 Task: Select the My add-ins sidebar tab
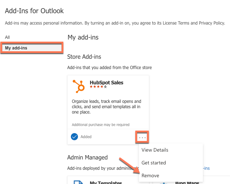pos(32,48)
